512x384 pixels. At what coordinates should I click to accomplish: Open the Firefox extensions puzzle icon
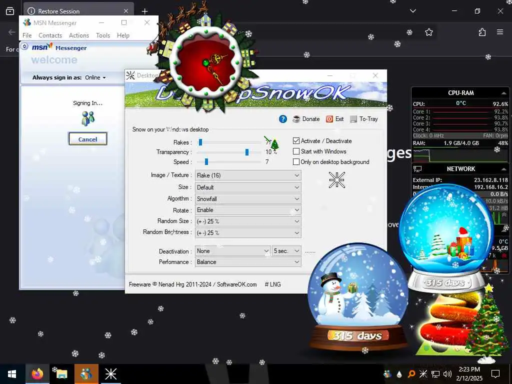482,32
